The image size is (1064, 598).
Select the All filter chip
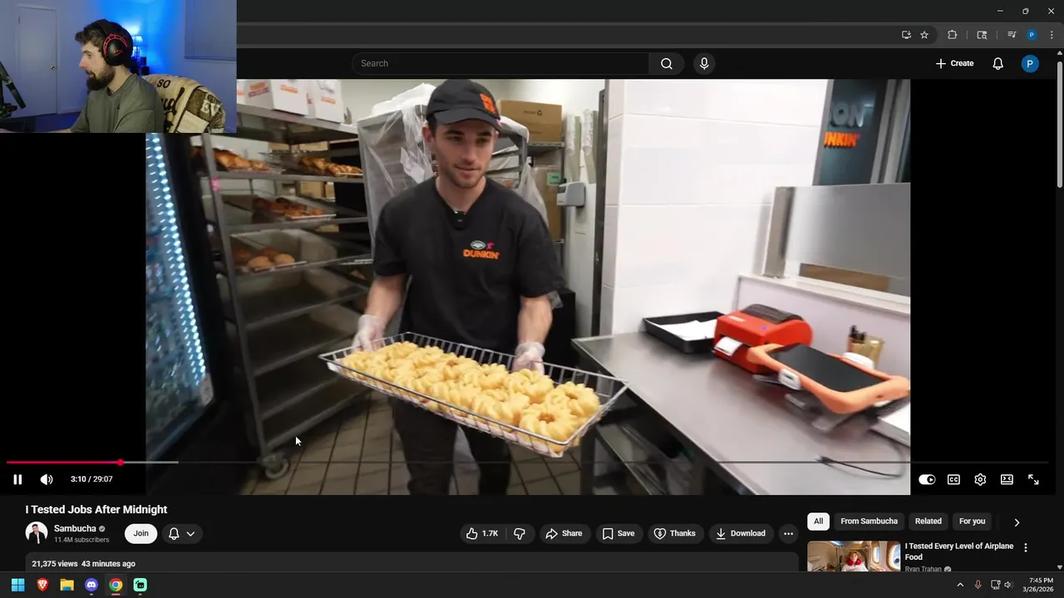point(818,522)
